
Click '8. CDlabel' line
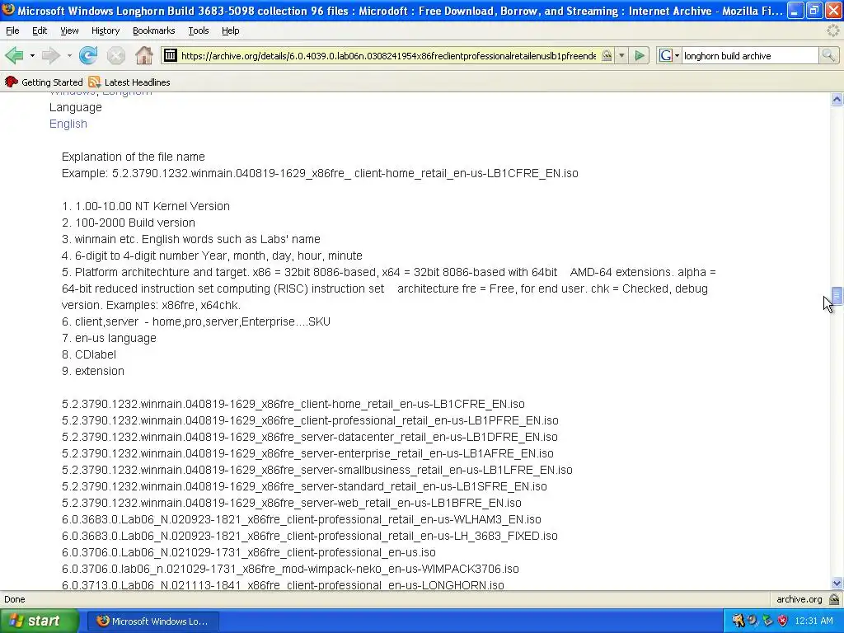[89, 354]
